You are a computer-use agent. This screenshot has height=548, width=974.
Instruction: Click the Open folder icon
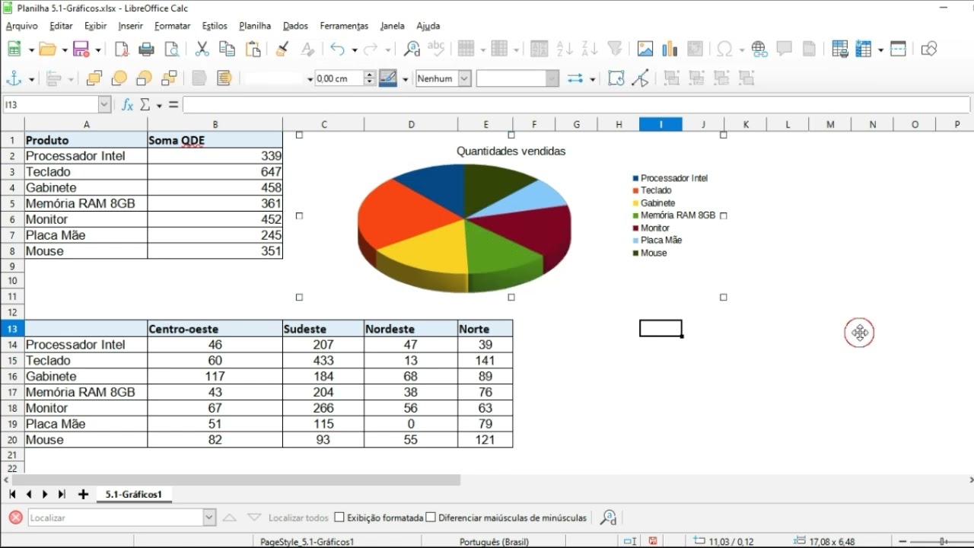click(x=48, y=49)
